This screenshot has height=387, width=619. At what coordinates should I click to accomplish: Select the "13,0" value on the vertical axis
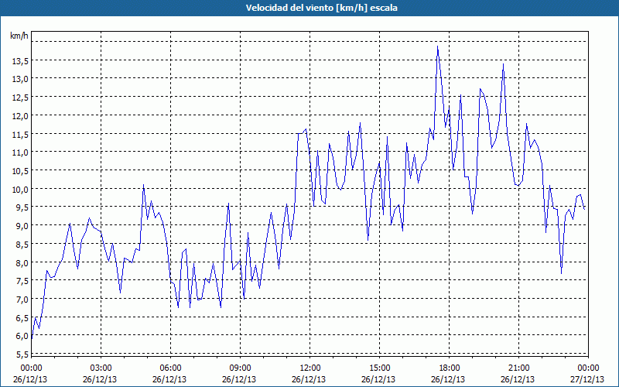tap(21, 79)
